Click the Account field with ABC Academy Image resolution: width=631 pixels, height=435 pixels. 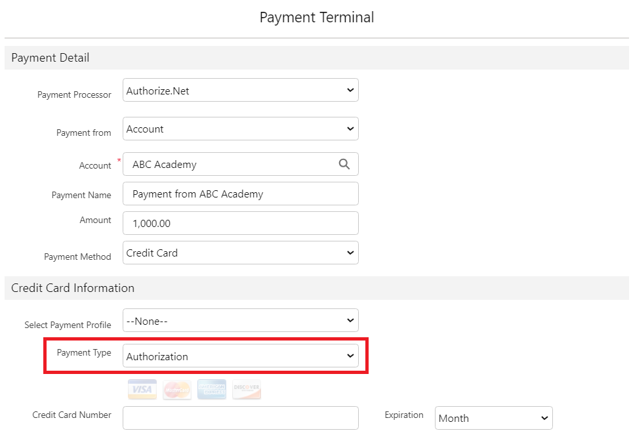coord(230,165)
